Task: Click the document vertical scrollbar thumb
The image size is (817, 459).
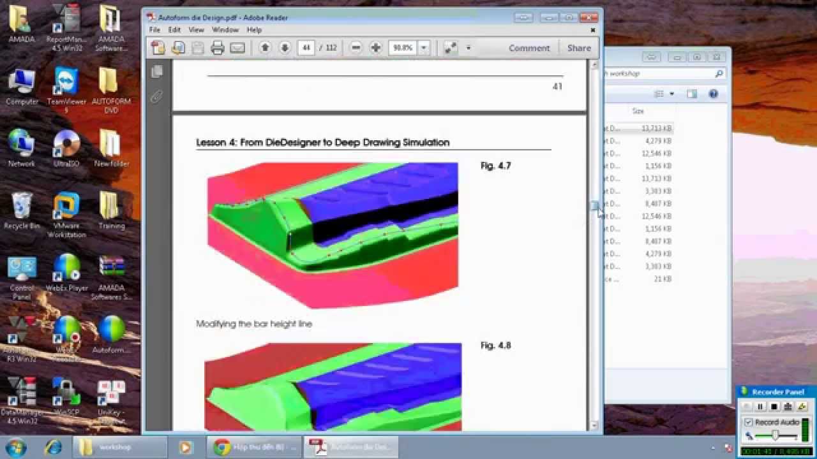Action: pos(594,205)
